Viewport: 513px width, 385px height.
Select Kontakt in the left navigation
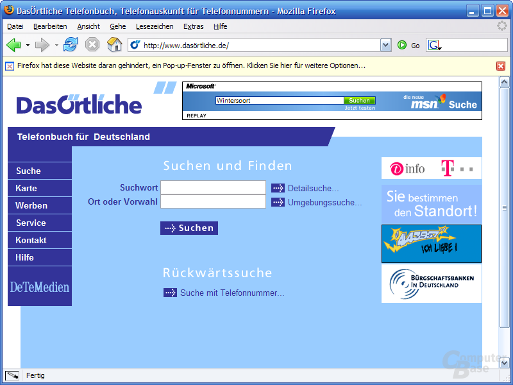[40, 240]
